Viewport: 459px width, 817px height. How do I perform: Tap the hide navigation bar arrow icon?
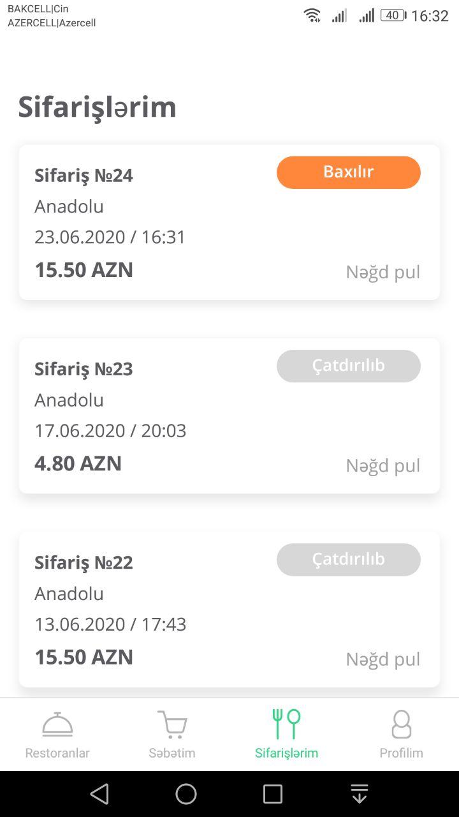click(360, 794)
